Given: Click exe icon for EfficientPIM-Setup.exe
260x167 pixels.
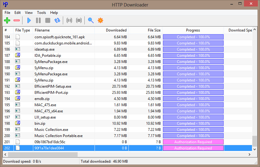Looking at the screenshot, I should [18, 86].
